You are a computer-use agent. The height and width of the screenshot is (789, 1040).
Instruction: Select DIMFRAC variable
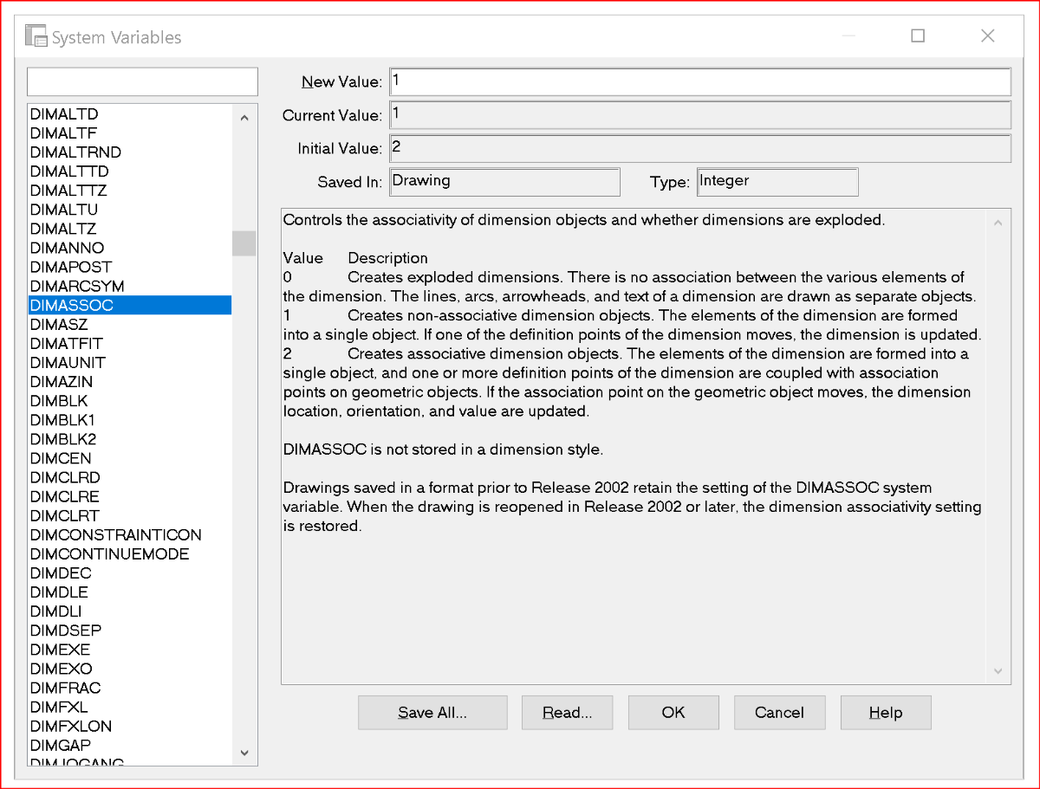point(129,688)
